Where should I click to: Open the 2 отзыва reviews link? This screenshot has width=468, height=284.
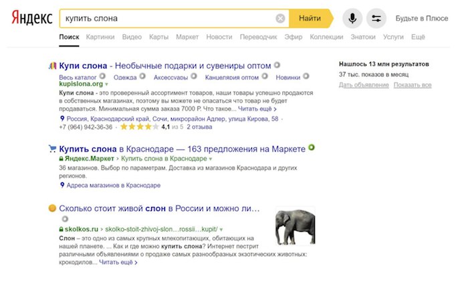[x=199, y=127]
